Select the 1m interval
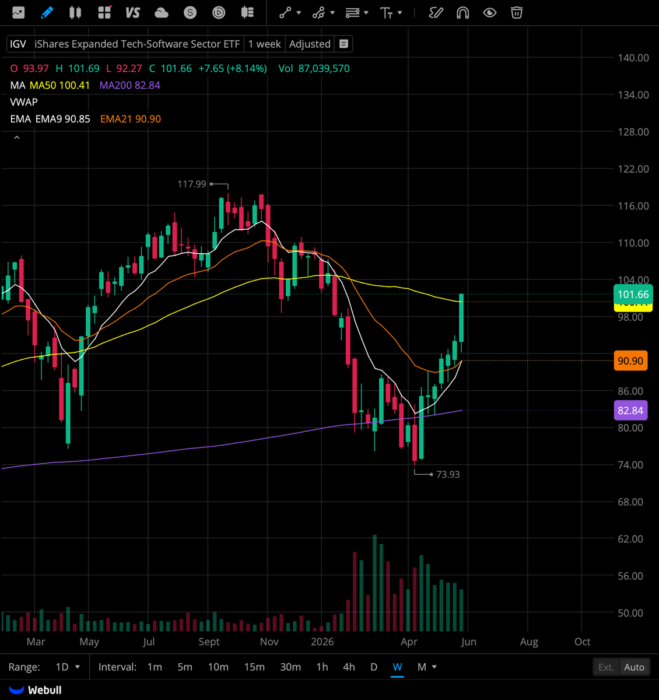The width and height of the screenshot is (659, 700). [155, 667]
